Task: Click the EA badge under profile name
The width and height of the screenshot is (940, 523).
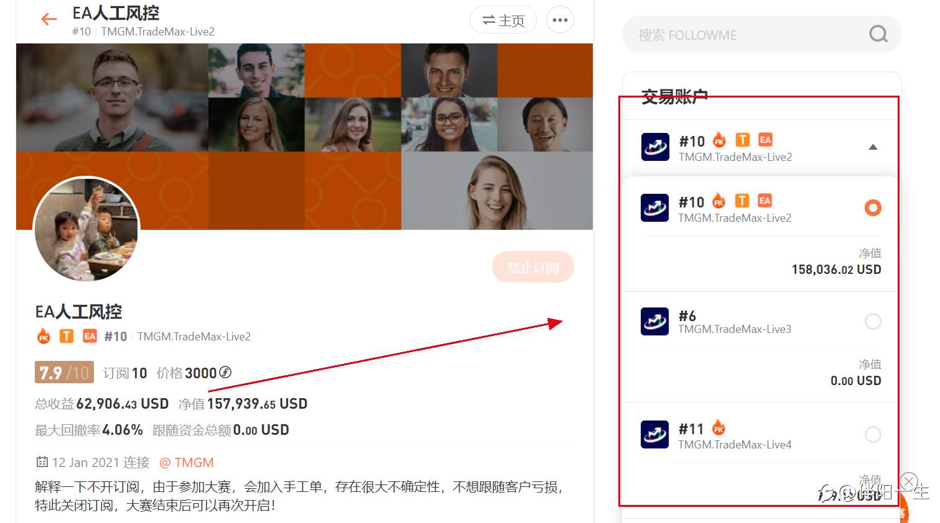Action: (x=90, y=336)
